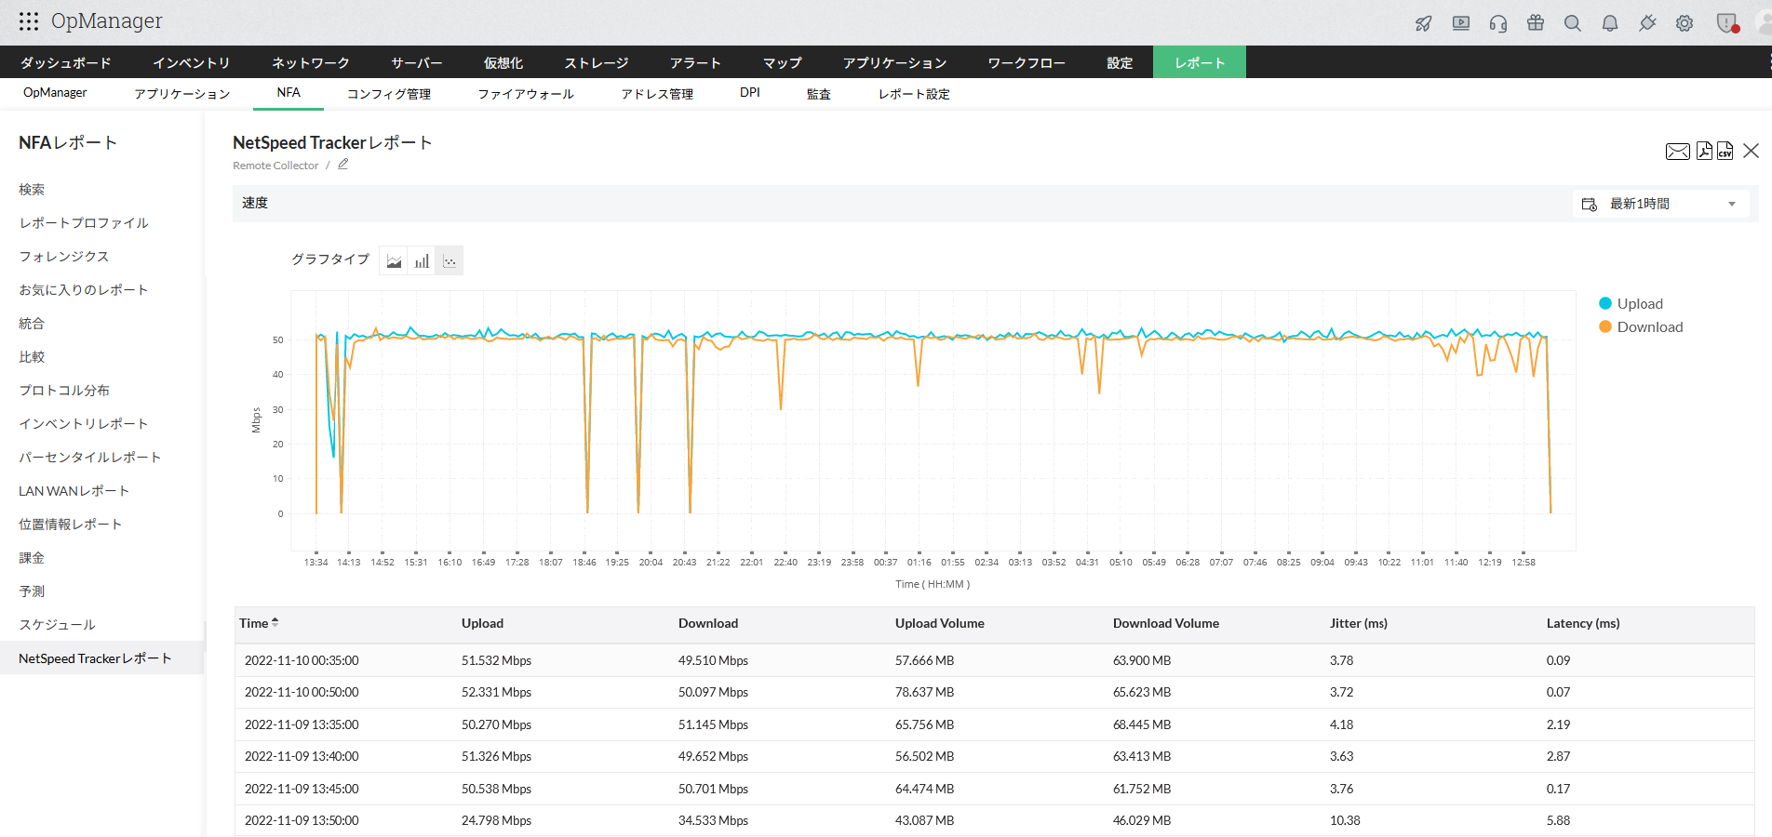The width and height of the screenshot is (1772, 837).
Task: Open レポートプロファイル in the sidebar
Action: click(84, 223)
